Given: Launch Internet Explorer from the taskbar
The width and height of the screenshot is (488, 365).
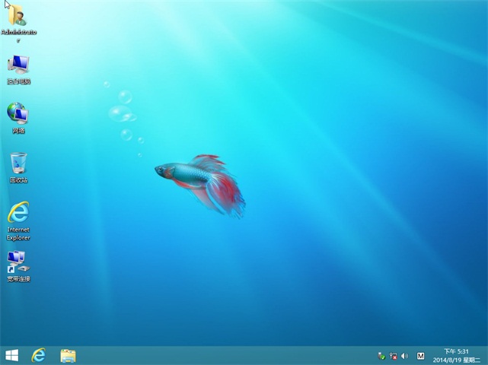Looking at the screenshot, I should point(38,355).
